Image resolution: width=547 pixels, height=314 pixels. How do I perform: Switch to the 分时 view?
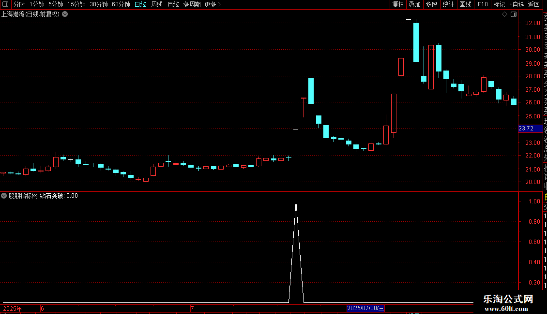19,4
